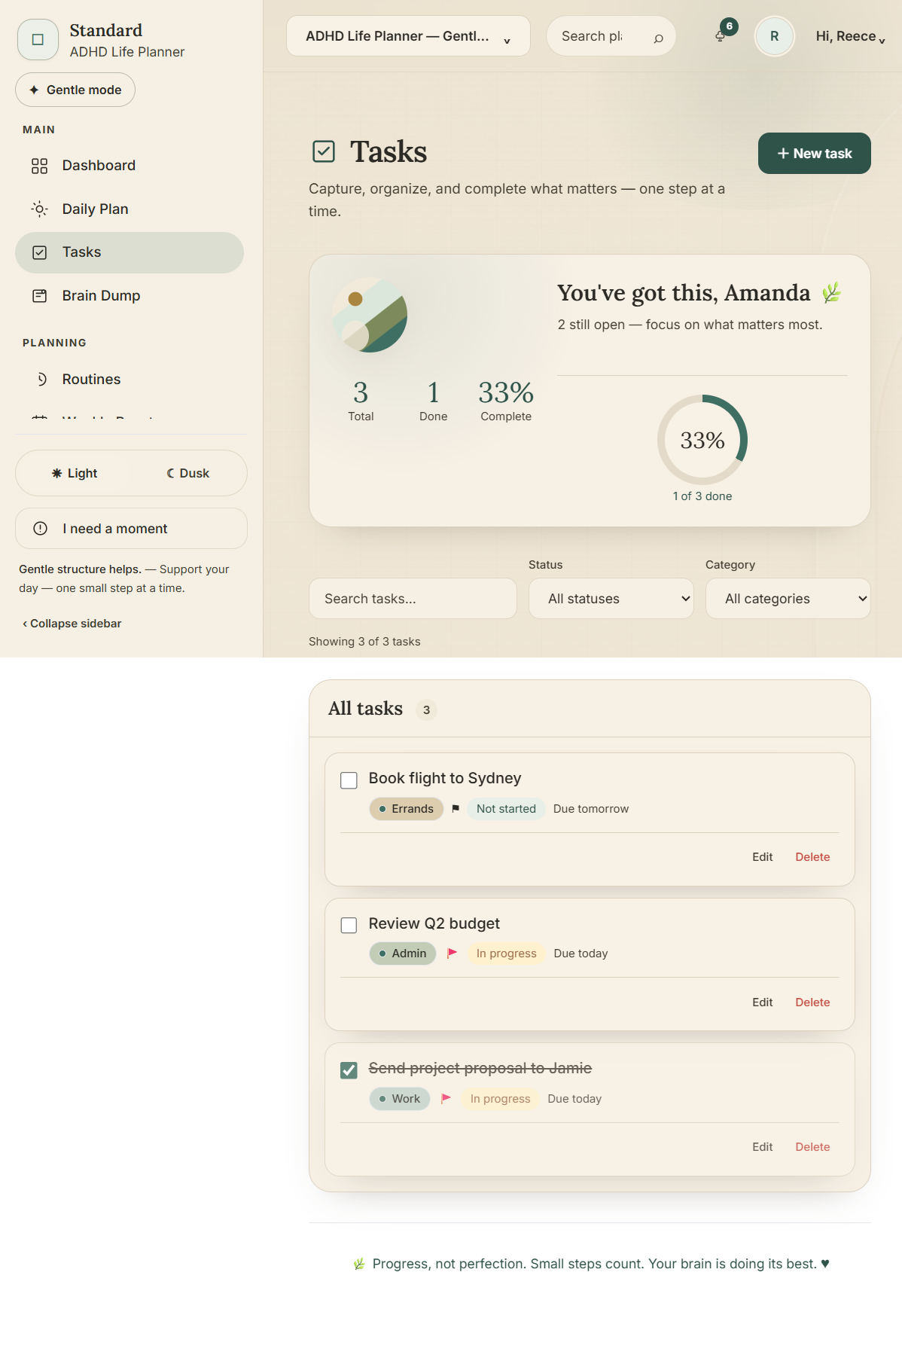This screenshot has height=1364, width=902.
Task: Click the Search tasks input field
Action: 413,599
